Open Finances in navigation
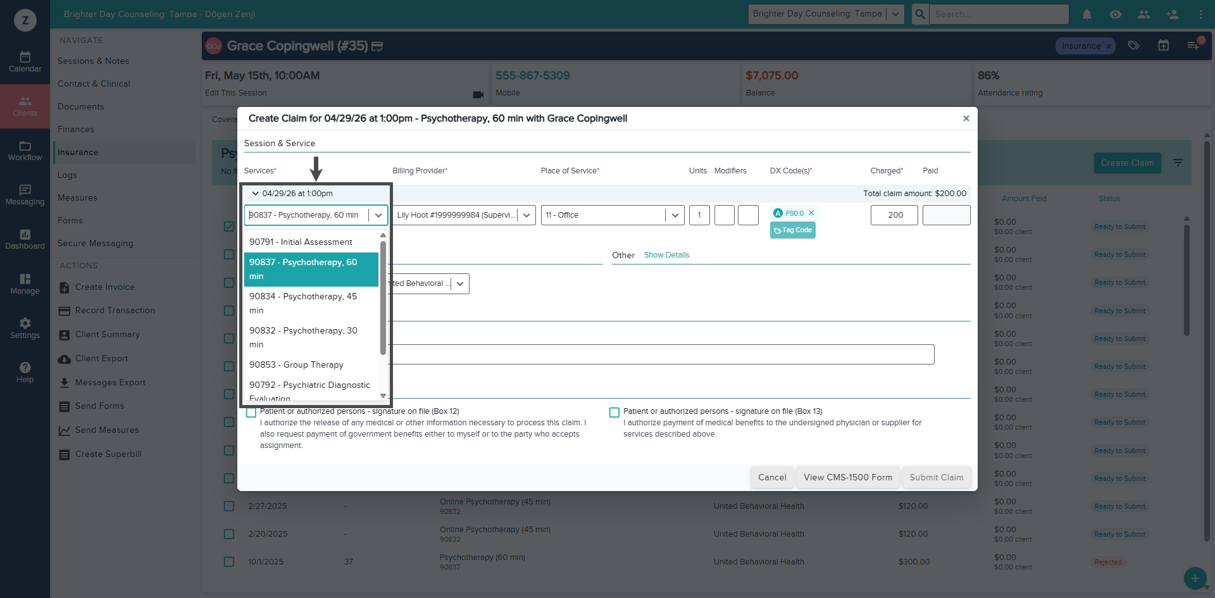This screenshot has width=1215, height=598. 75,129
